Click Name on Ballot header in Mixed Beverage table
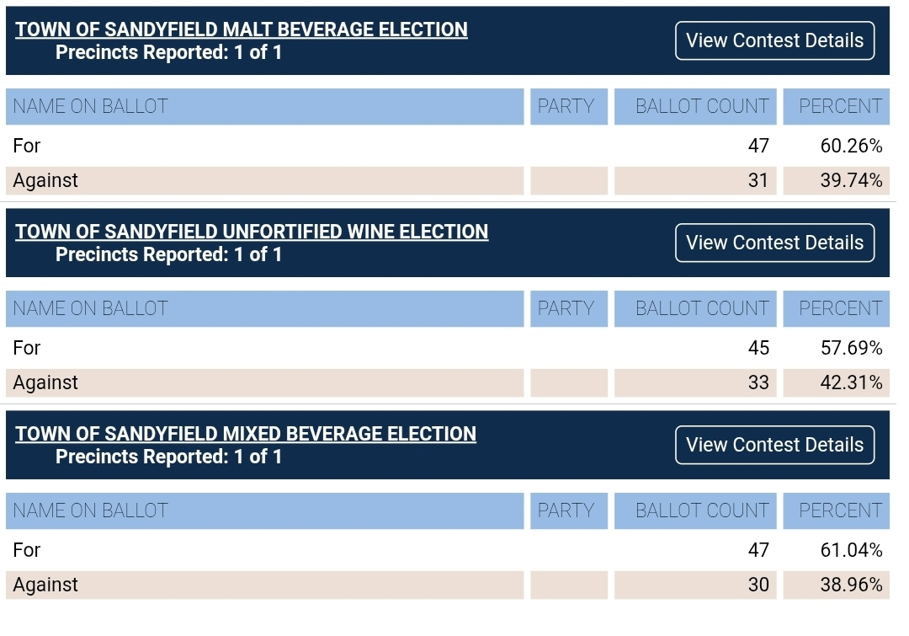This screenshot has height=636, width=909. pyautogui.click(x=91, y=510)
